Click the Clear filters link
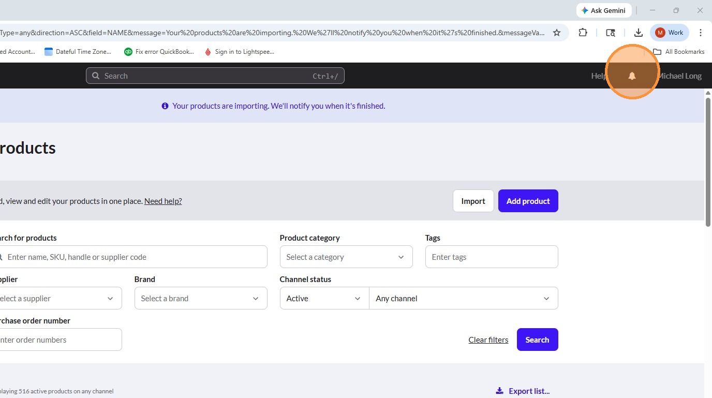This screenshot has height=398, width=712. (x=488, y=340)
